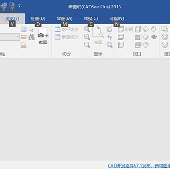170x170 pixels.
Task: Expand the properties combo box dropdown
Action: [x=17, y=37]
